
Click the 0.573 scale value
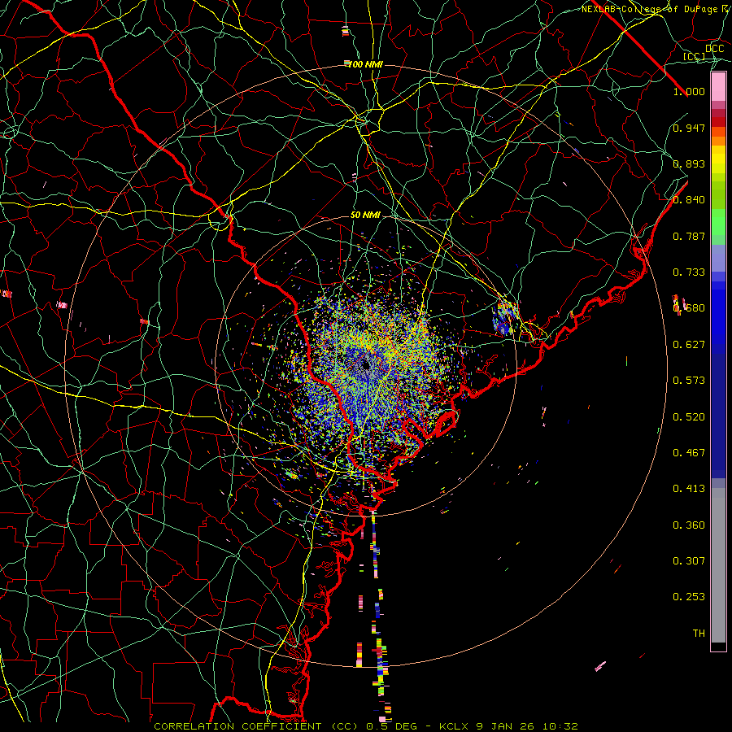point(689,381)
